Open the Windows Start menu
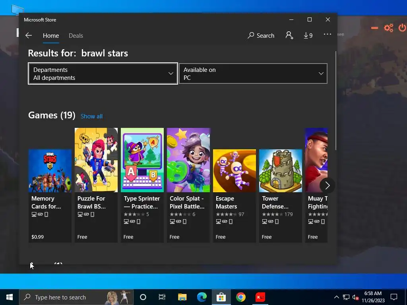 (10, 297)
